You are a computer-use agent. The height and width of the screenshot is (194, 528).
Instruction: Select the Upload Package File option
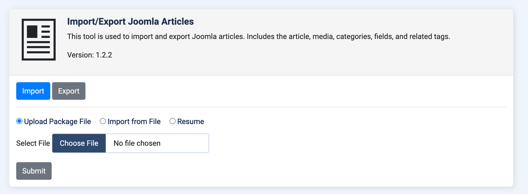19,121
